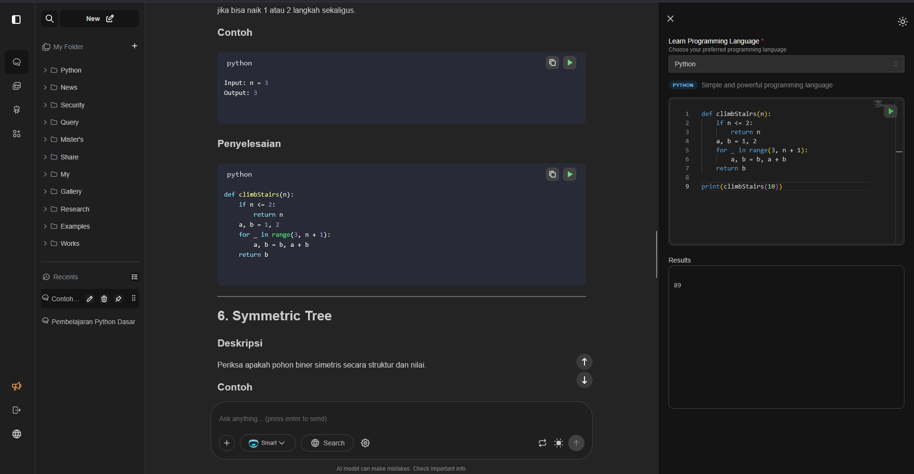
Task: Toggle the light/dark theme sun icon
Action: [x=902, y=21]
